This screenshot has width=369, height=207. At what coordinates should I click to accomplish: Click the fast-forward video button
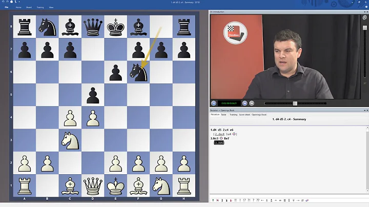pyautogui.click(x=252, y=103)
